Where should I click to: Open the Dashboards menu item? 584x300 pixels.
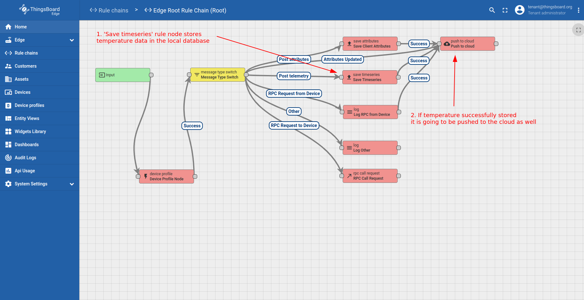pos(40,145)
